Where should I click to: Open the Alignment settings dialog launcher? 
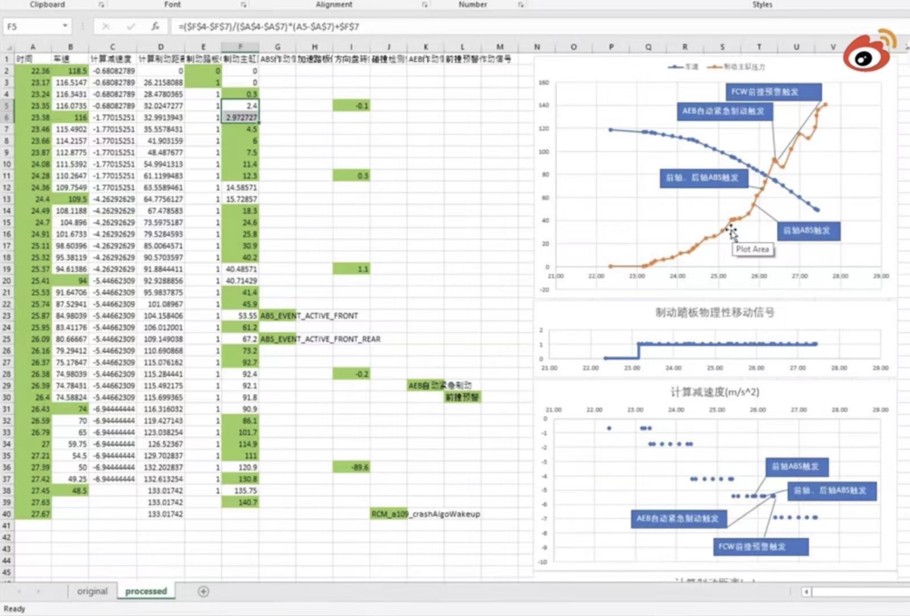tap(425, 5)
